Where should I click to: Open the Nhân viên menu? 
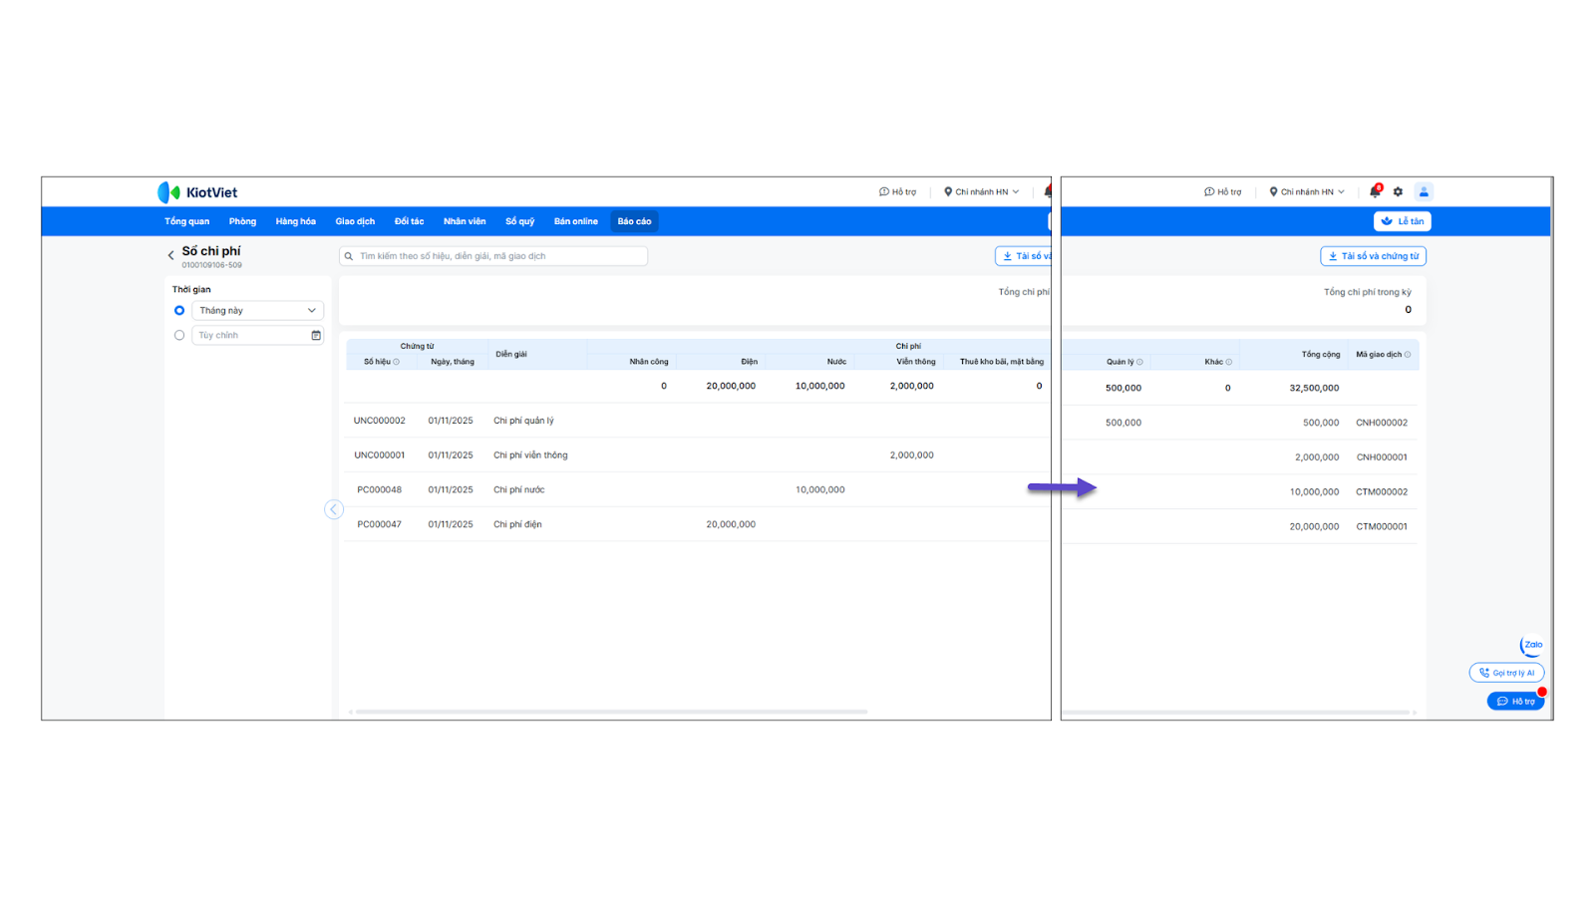click(465, 221)
